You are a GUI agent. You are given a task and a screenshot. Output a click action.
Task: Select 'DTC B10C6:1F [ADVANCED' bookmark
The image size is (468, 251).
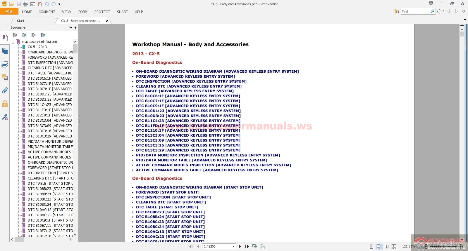tap(50, 78)
